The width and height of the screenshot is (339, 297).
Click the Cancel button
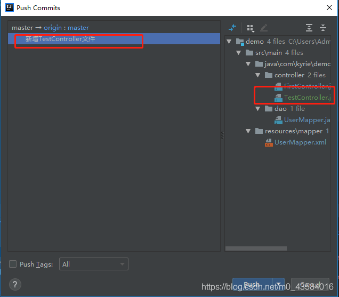click(310, 284)
